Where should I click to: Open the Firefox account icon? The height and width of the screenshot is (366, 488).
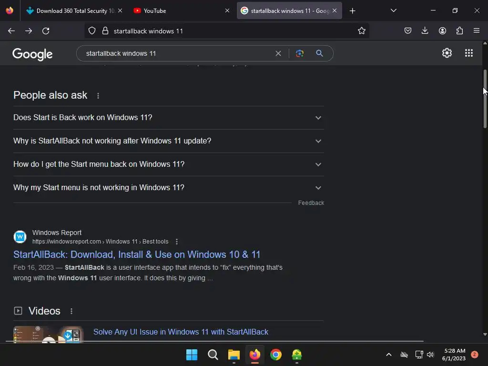[x=442, y=31]
